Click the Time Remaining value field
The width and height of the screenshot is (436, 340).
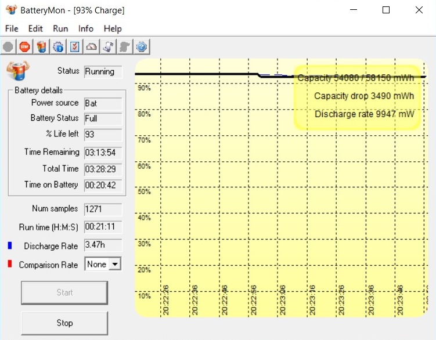coord(103,153)
